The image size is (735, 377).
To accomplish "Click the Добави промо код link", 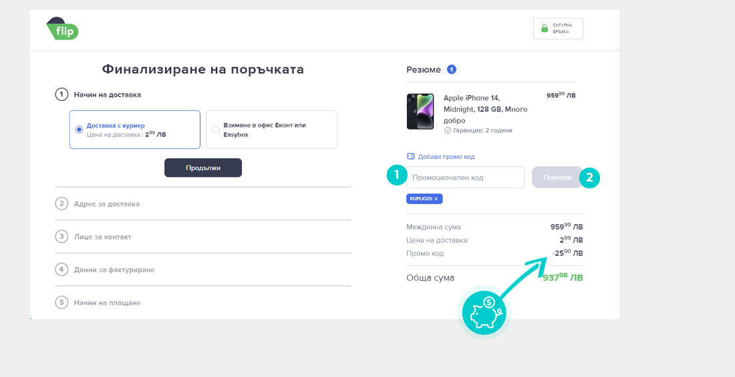I will click(446, 157).
